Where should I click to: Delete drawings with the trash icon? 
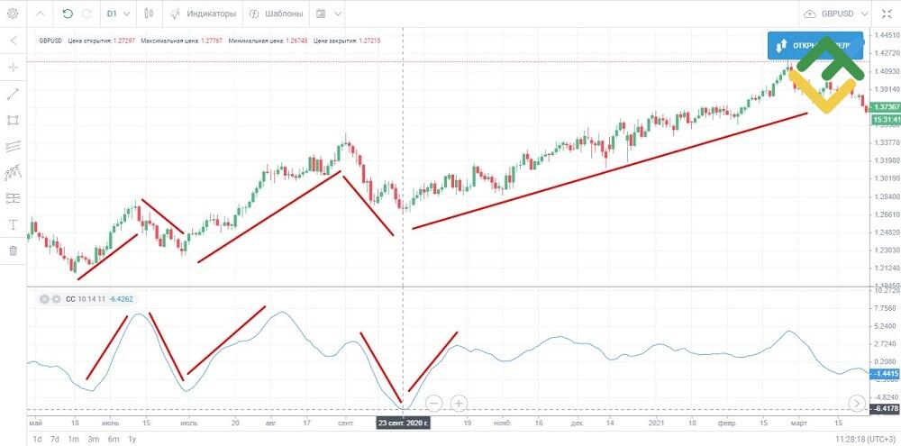(14, 250)
